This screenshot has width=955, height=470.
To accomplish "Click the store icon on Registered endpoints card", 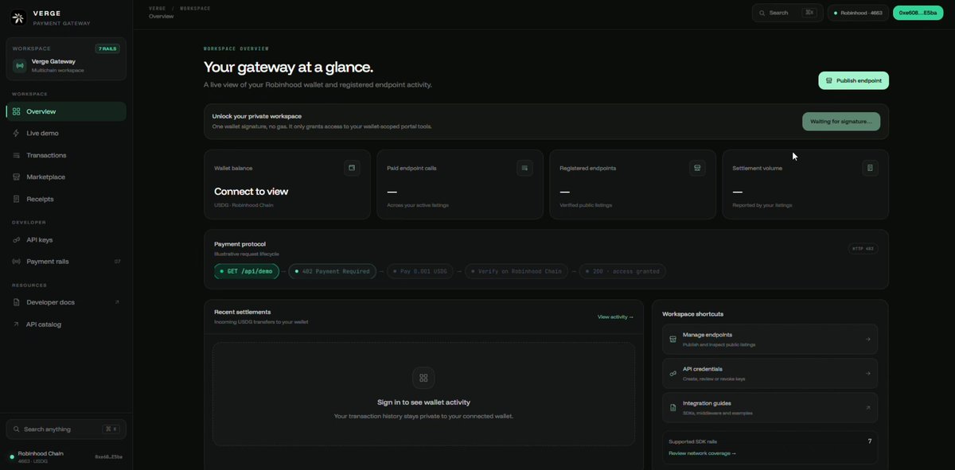I will coord(697,168).
